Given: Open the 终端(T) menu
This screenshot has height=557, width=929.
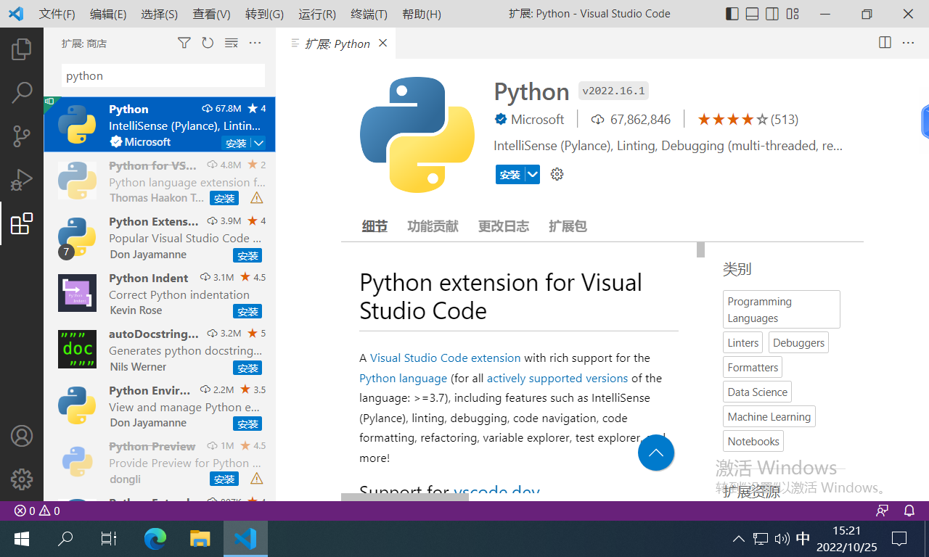Looking at the screenshot, I should [369, 14].
